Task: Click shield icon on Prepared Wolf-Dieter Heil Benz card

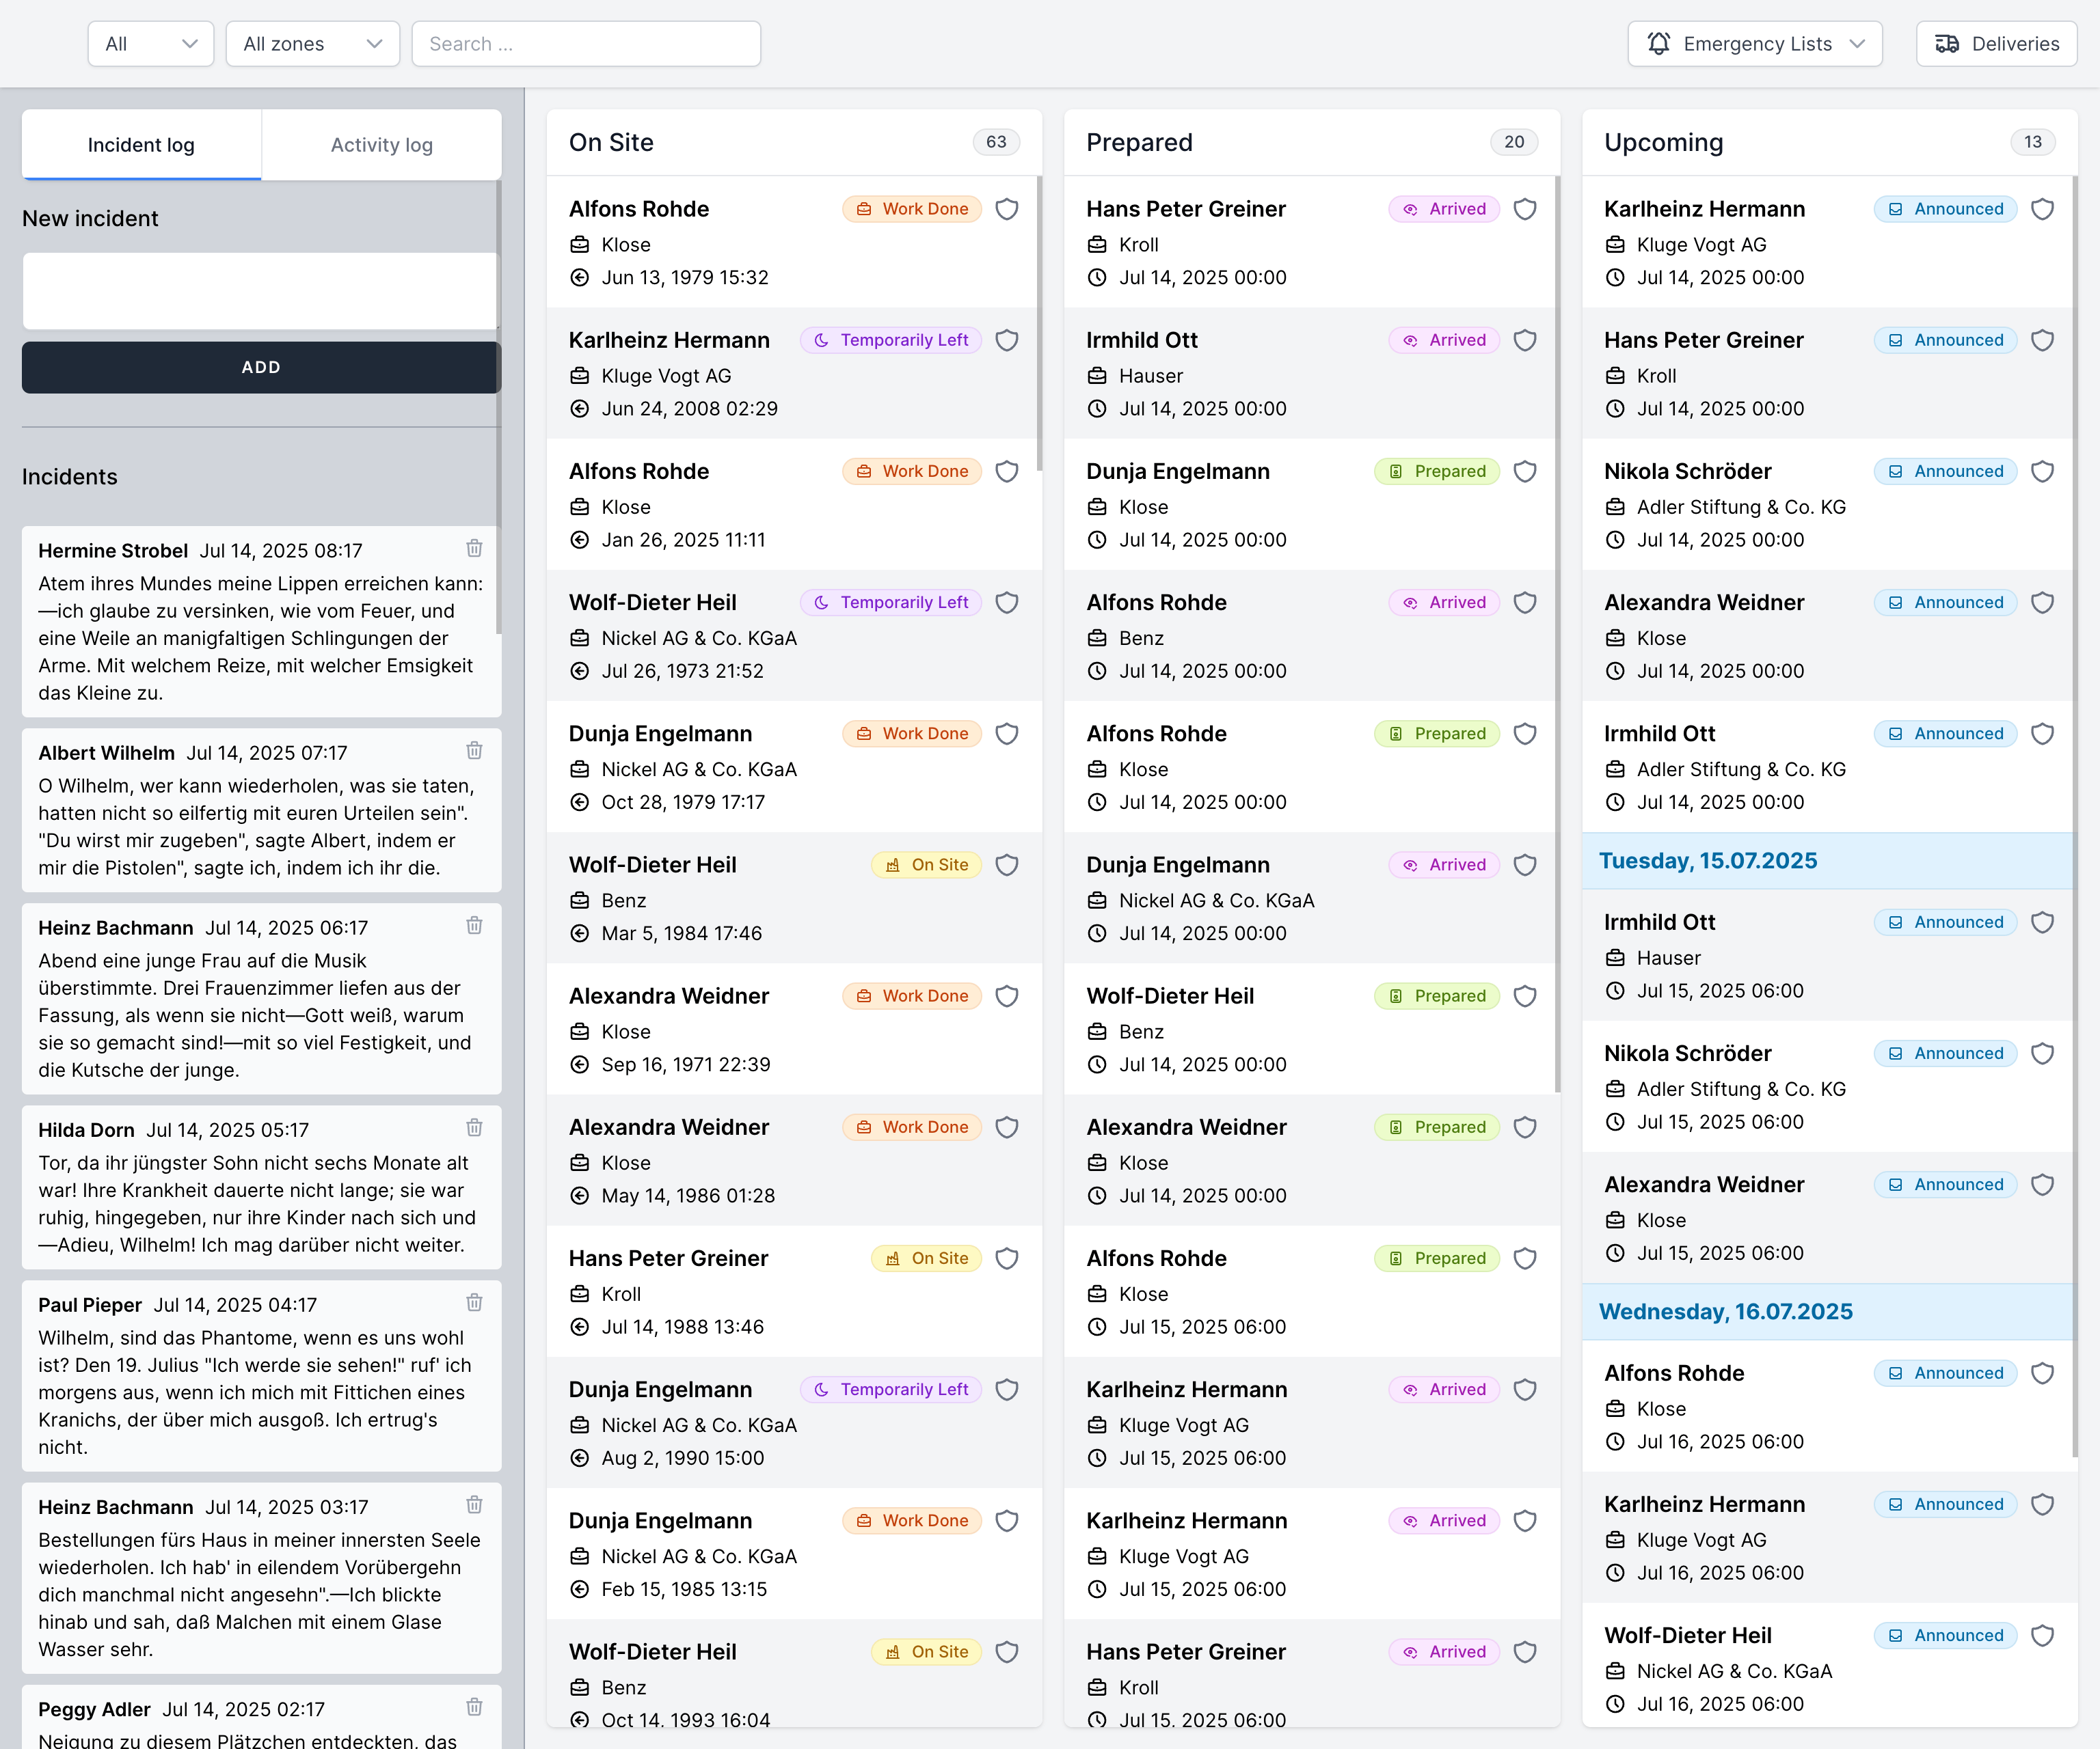Action: coord(1525,996)
